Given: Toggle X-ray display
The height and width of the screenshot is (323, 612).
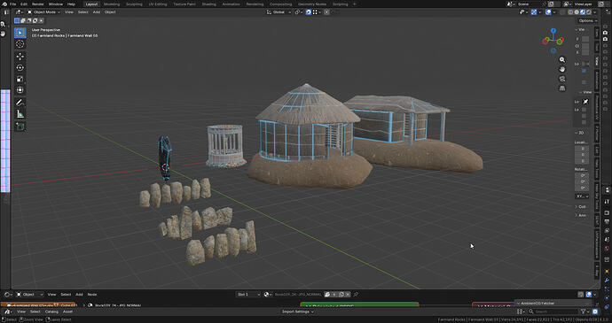Looking at the screenshot, I should coord(561,12).
